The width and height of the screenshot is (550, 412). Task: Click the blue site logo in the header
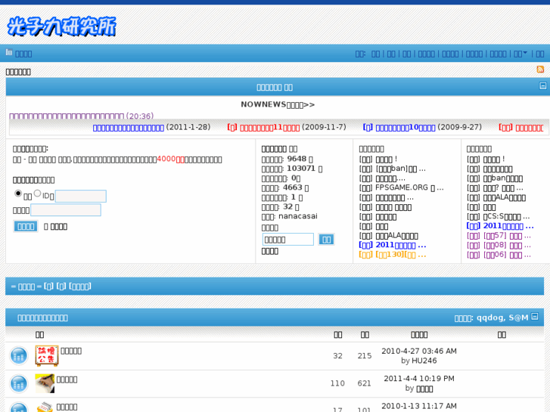61,26
